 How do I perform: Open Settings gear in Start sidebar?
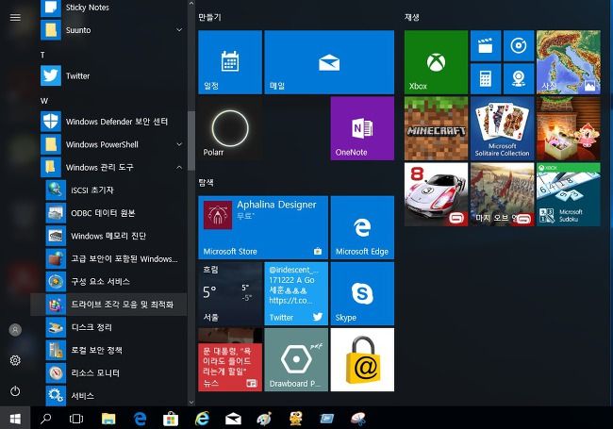tap(15, 360)
